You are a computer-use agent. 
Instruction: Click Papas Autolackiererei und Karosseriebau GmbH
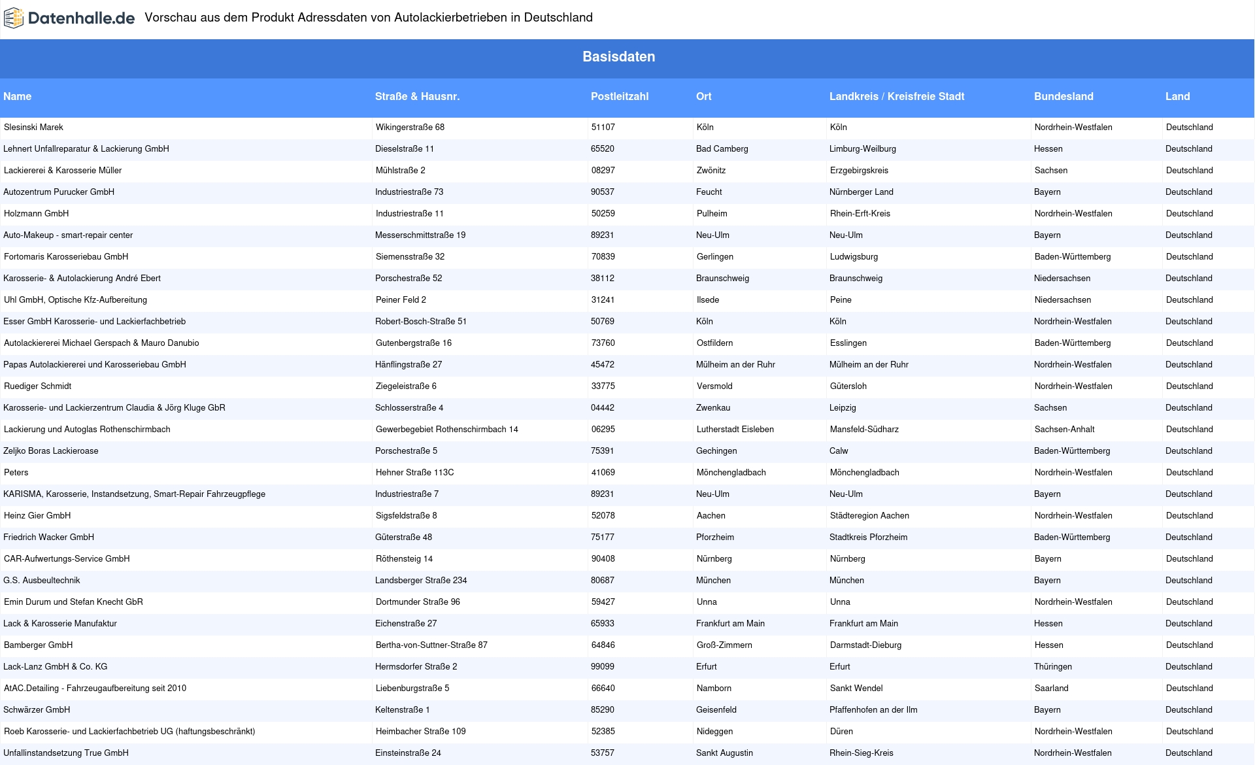[95, 365]
